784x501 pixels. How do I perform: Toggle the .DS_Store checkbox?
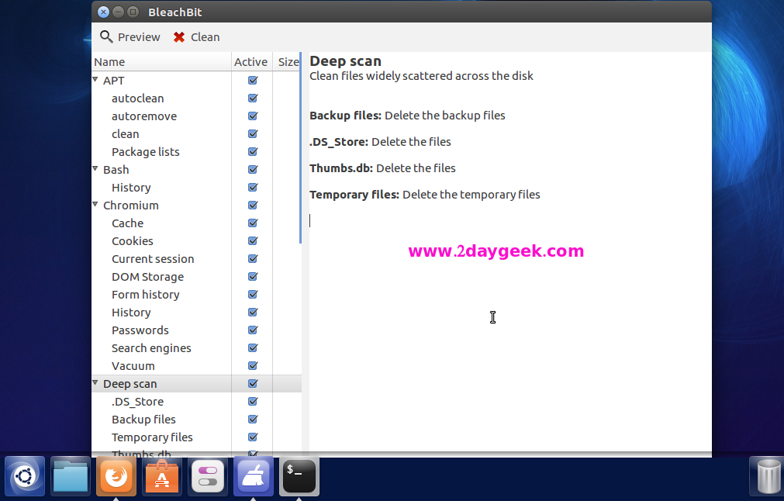coord(253,402)
